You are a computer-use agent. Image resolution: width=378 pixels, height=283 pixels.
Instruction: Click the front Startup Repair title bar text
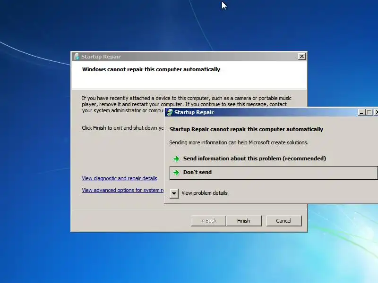pos(194,112)
